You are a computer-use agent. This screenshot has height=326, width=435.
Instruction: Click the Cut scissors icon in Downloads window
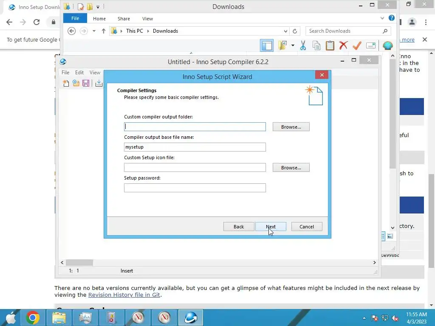tap(303, 45)
